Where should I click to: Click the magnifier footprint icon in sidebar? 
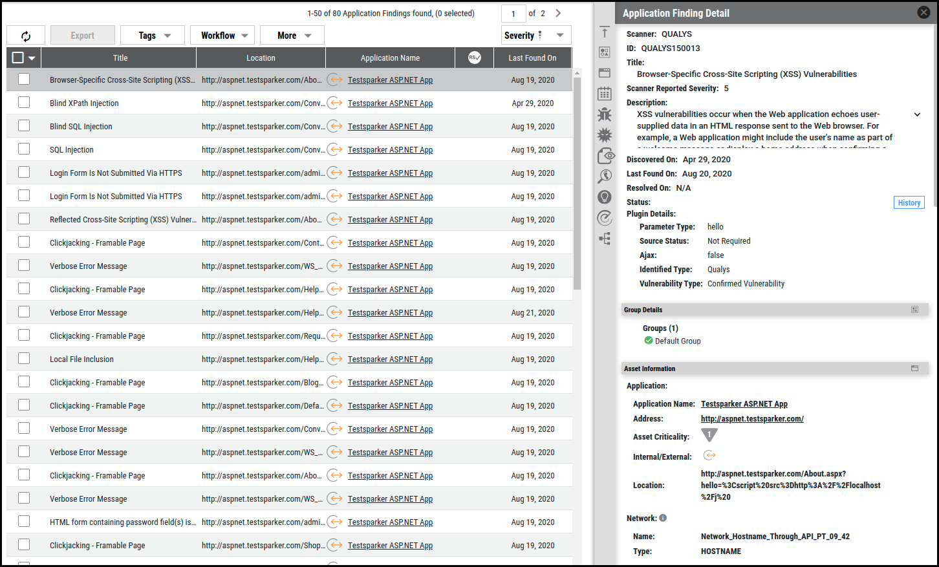pyautogui.click(x=604, y=176)
